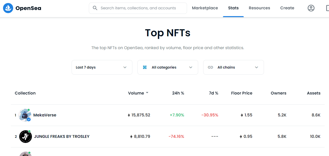Click the 5.2K owners value
The width and height of the screenshot is (329, 156).
(282, 115)
